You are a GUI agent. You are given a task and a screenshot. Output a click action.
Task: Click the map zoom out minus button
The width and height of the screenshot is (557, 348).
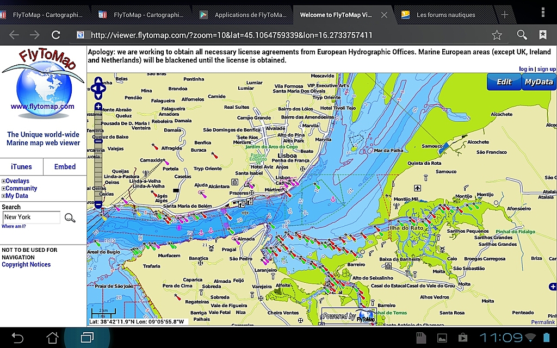[98, 205]
